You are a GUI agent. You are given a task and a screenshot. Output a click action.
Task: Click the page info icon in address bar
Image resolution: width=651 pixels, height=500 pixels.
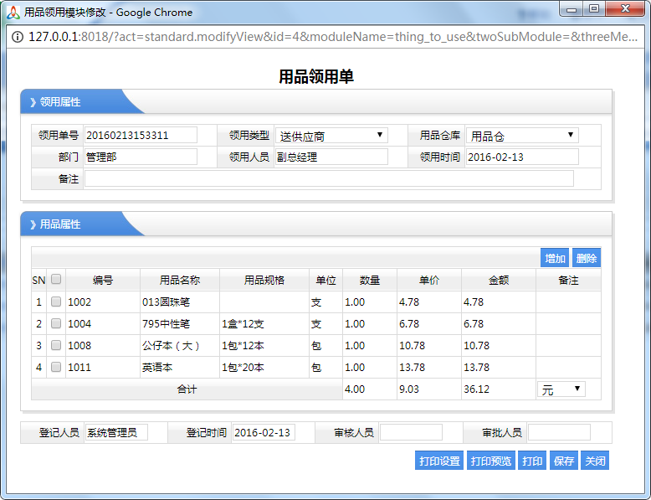click(18, 37)
